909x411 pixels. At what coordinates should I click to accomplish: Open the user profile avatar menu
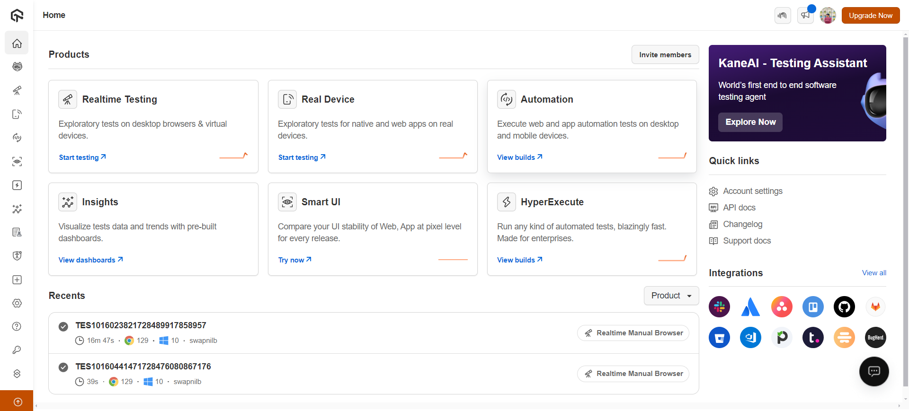click(828, 15)
